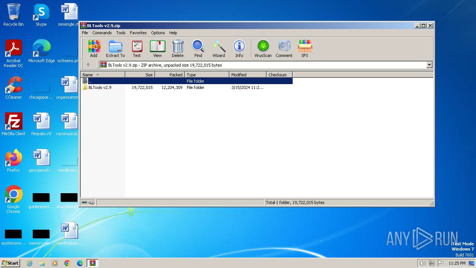The image size is (476, 268).
Task: Click the 11:25 PM system clock
Action: (457, 263)
